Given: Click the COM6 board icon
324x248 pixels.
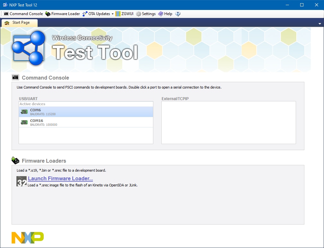Looking at the screenshot, I should point(24,112).
